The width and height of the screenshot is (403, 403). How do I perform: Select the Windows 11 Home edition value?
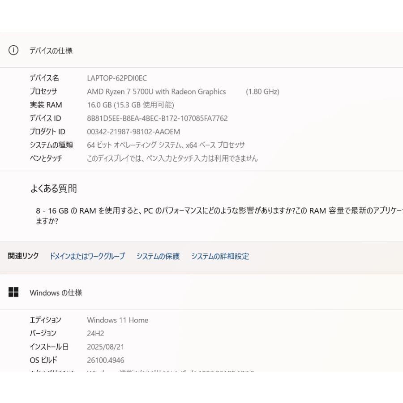pos(117,320)
